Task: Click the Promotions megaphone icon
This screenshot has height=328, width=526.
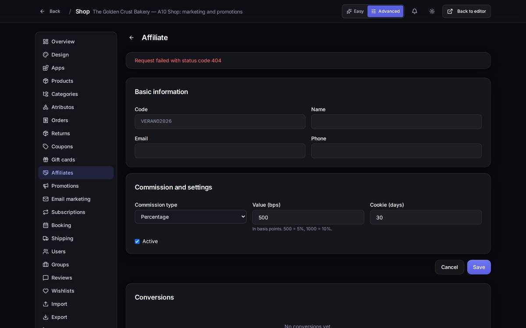Action: tap(46, 186)
